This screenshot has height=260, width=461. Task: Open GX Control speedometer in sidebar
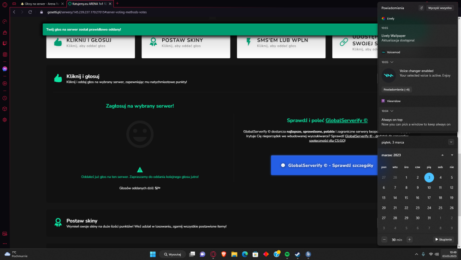(x=5, y=22)
